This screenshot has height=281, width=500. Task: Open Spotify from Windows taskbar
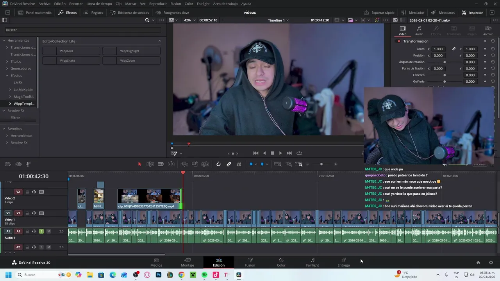tap(205, 275)
